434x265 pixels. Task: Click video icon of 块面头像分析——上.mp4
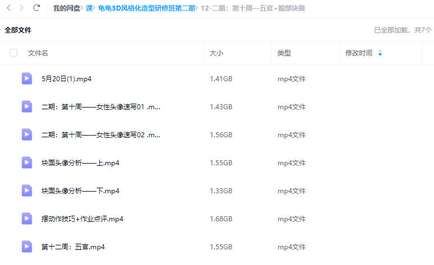26,162
